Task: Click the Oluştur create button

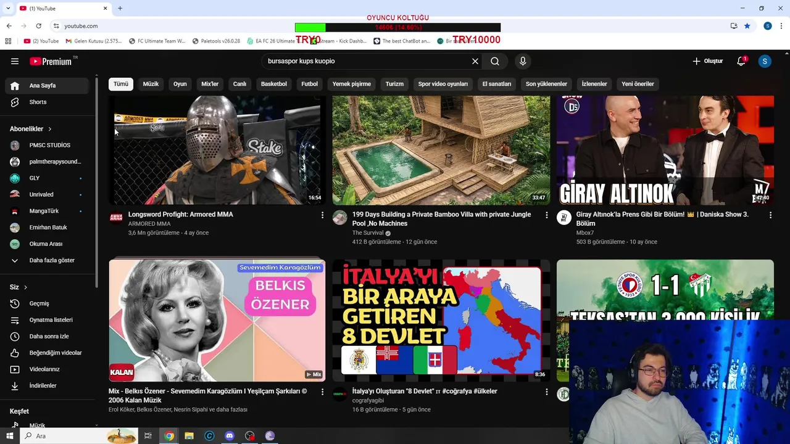Action: pyautogui.click(x=707, y=61)
